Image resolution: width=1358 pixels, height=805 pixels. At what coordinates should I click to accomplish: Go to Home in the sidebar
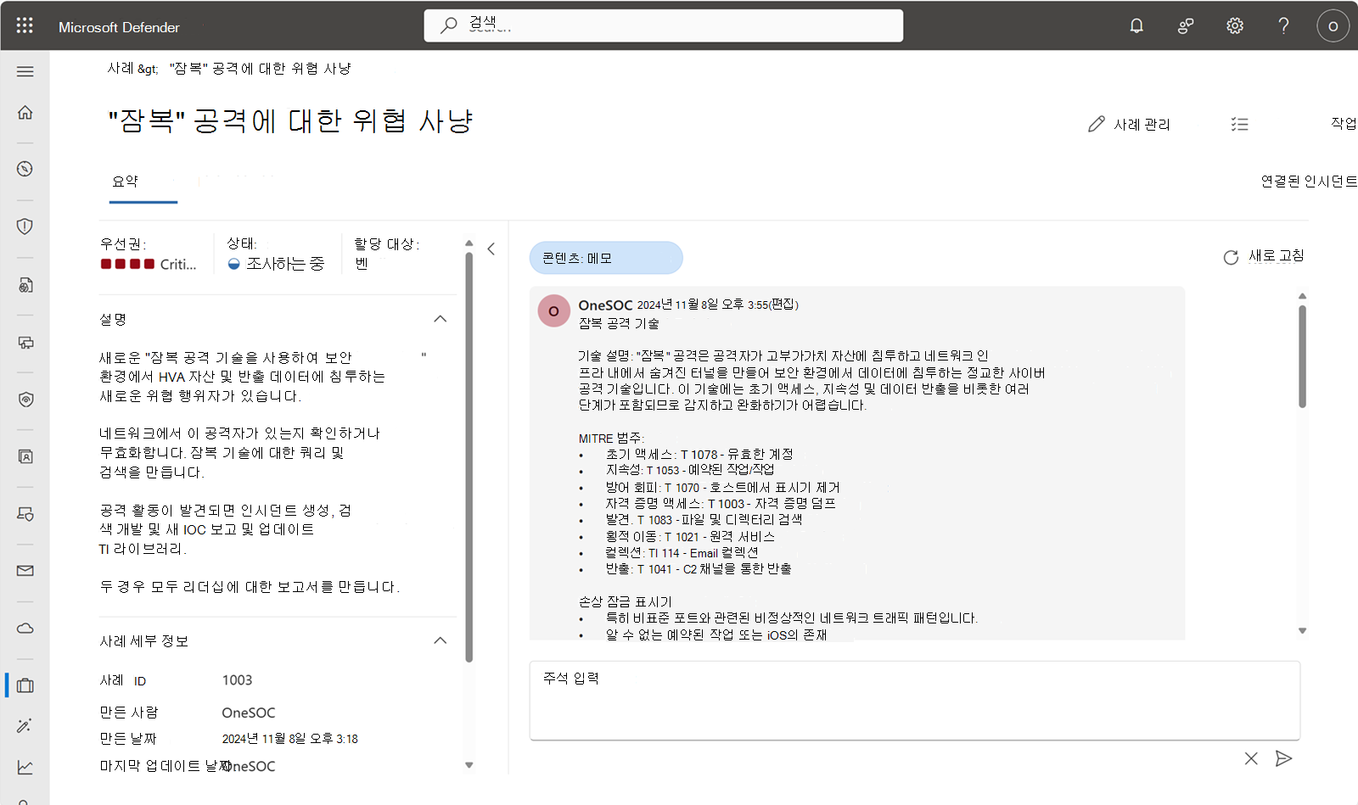(x=25, y=112)
